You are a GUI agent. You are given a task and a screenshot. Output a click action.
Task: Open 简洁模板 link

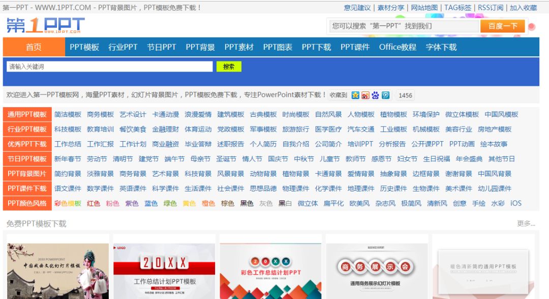[x=68, y=114]
